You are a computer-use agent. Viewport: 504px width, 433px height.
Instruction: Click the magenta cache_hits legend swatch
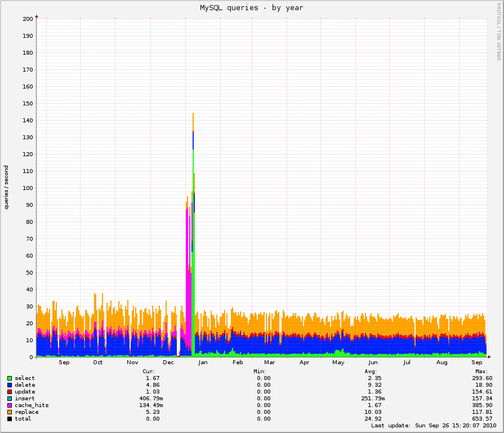[10, 405]
